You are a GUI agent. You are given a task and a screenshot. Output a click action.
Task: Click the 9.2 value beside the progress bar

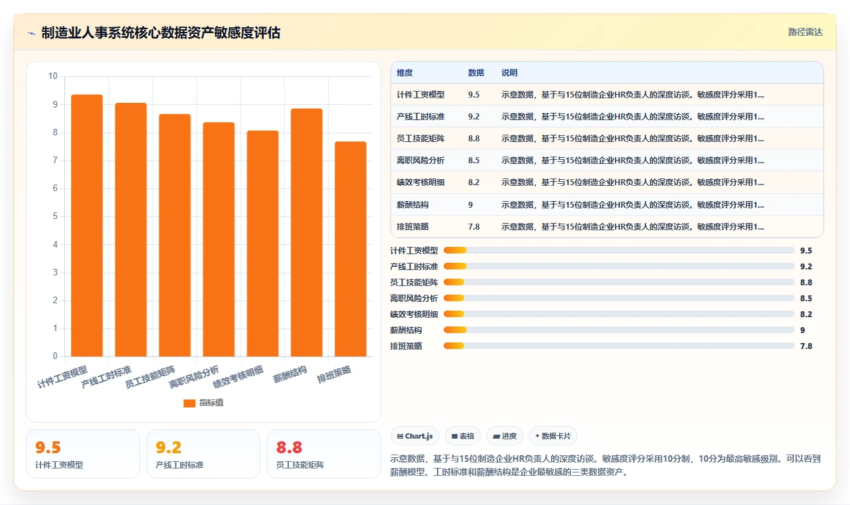pos(806,266)
